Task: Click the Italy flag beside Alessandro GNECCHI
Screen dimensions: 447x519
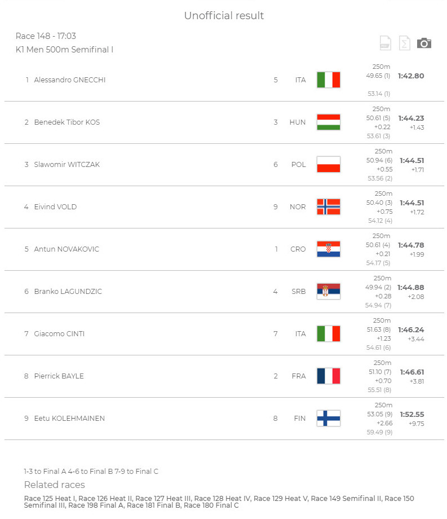Action: pos(328,80)
